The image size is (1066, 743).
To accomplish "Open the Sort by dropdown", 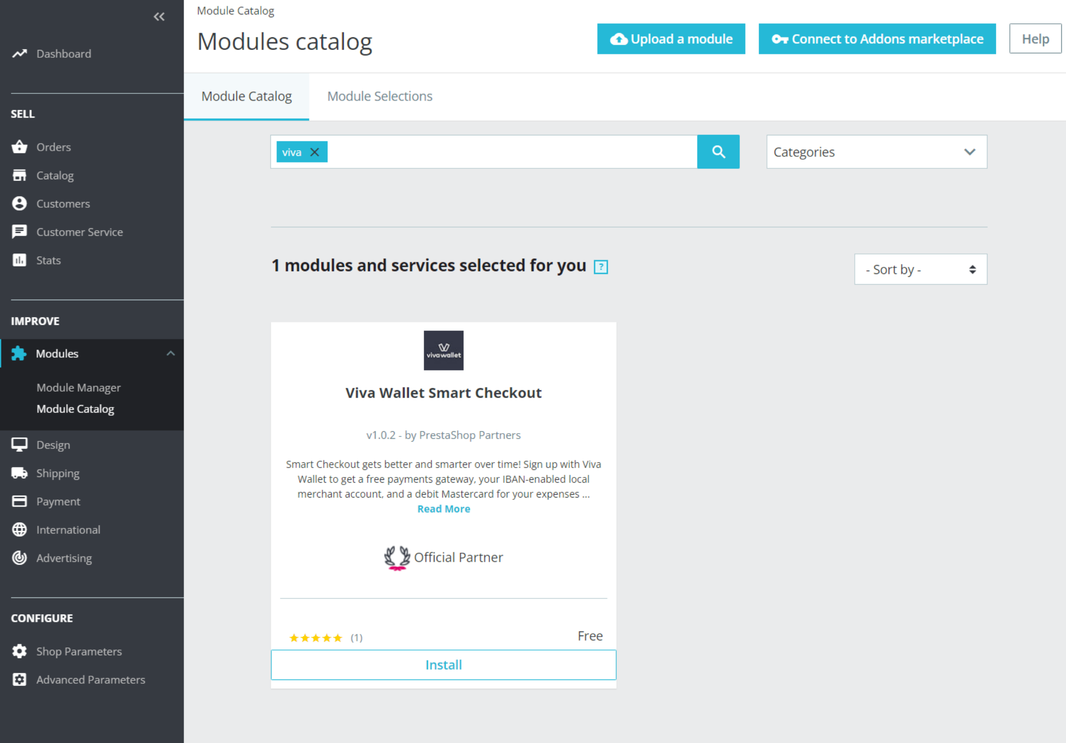I will click(920, 269).
